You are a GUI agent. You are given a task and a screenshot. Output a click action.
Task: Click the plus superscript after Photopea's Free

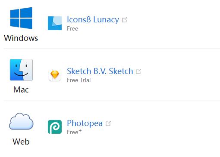click(80, 131)
